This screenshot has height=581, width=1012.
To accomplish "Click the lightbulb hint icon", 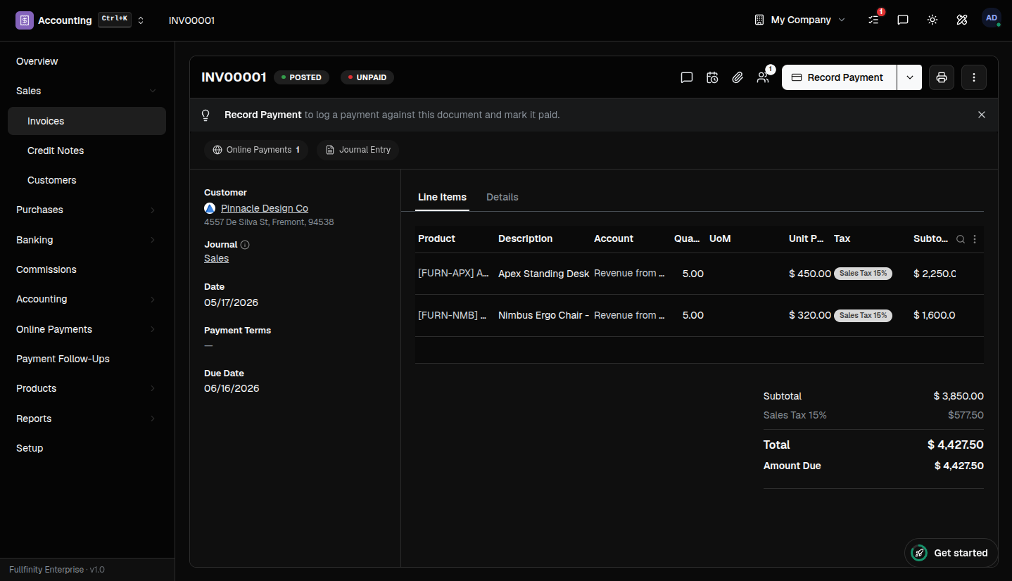I will (x=206, y=115).
